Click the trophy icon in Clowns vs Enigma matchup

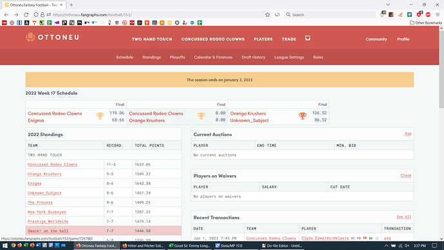tap(100, 116)
